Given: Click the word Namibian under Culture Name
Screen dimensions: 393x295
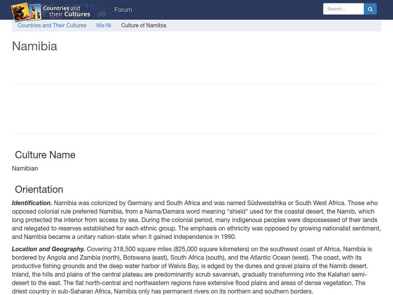Looking at the screenshot, I should pyautogui.click(x=24, y=168).
